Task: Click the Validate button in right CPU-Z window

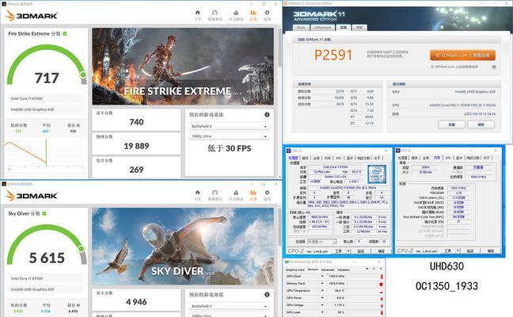Action: [469, 251]
